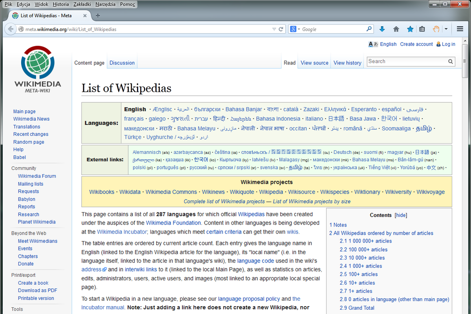Click the Download as PDF link
The height and width of the screenshot is (314, 471).
tap(38, 290)
